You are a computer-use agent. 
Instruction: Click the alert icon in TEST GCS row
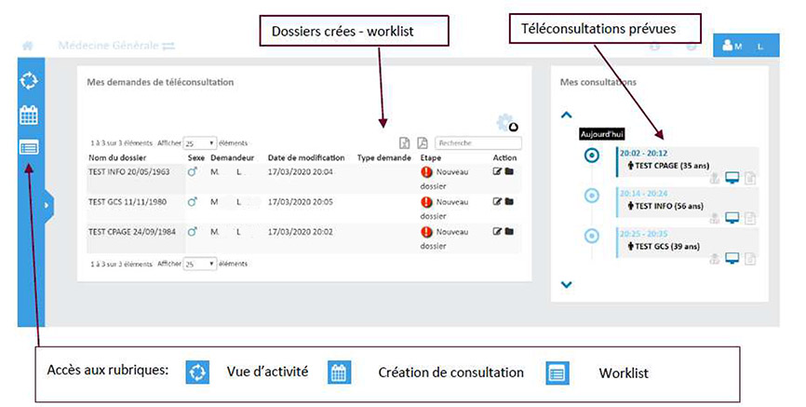tap(426, 202)
